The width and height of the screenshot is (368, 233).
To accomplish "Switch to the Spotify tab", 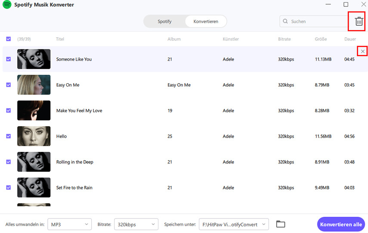I will [164, 21].
